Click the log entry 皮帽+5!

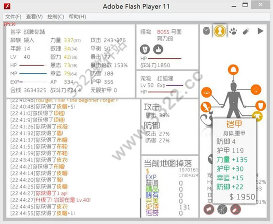(x=66, y=107)
